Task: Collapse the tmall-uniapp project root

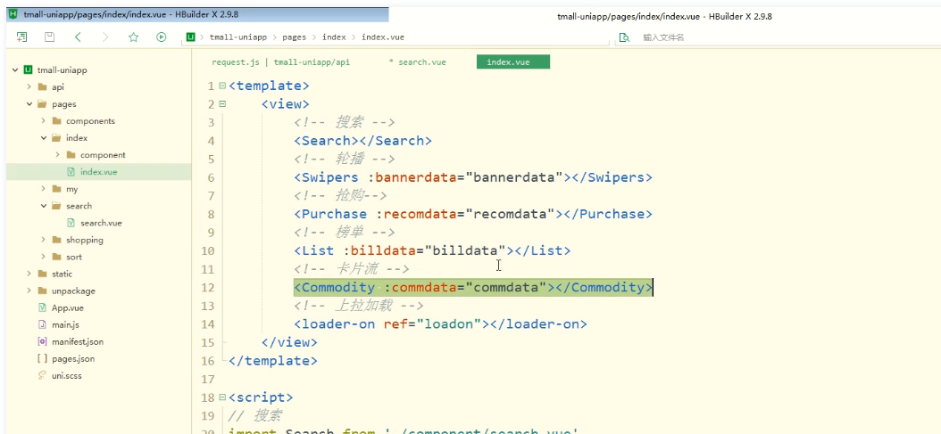Action: pyautogui.click(x=14, y=70)
